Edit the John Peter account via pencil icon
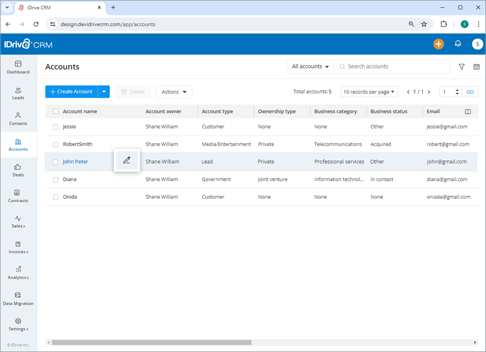 (x=126, y=160)
